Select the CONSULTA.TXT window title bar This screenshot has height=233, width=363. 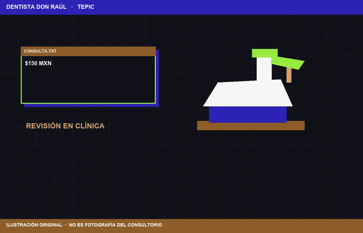click(88, 51)
